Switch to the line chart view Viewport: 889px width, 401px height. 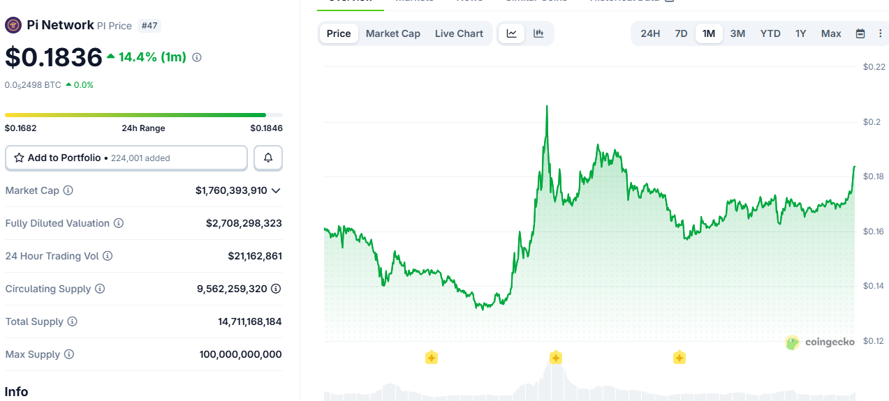tap(512, 33)
